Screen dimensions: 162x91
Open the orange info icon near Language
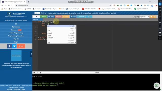151,17
